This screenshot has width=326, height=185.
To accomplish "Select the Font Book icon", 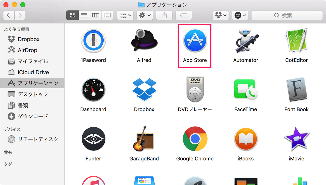I will tap(297, 90).
